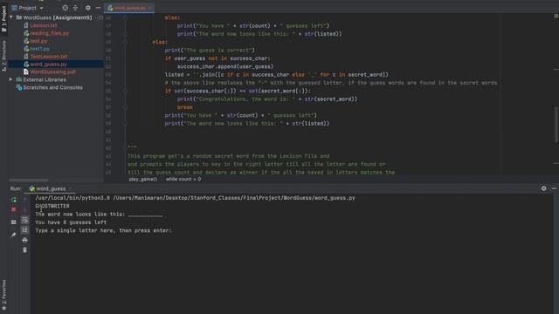Click the locate opened file icon in Project panel
This screenshot has height=314, width=559.
coord(65,8)
